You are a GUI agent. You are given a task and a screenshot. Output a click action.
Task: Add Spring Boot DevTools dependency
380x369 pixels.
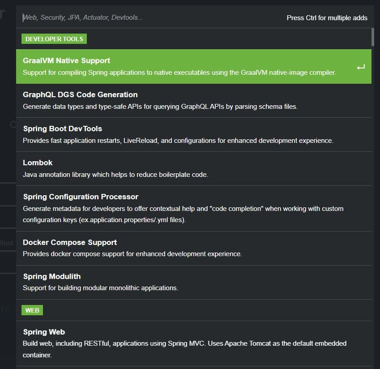click(194, 134)
